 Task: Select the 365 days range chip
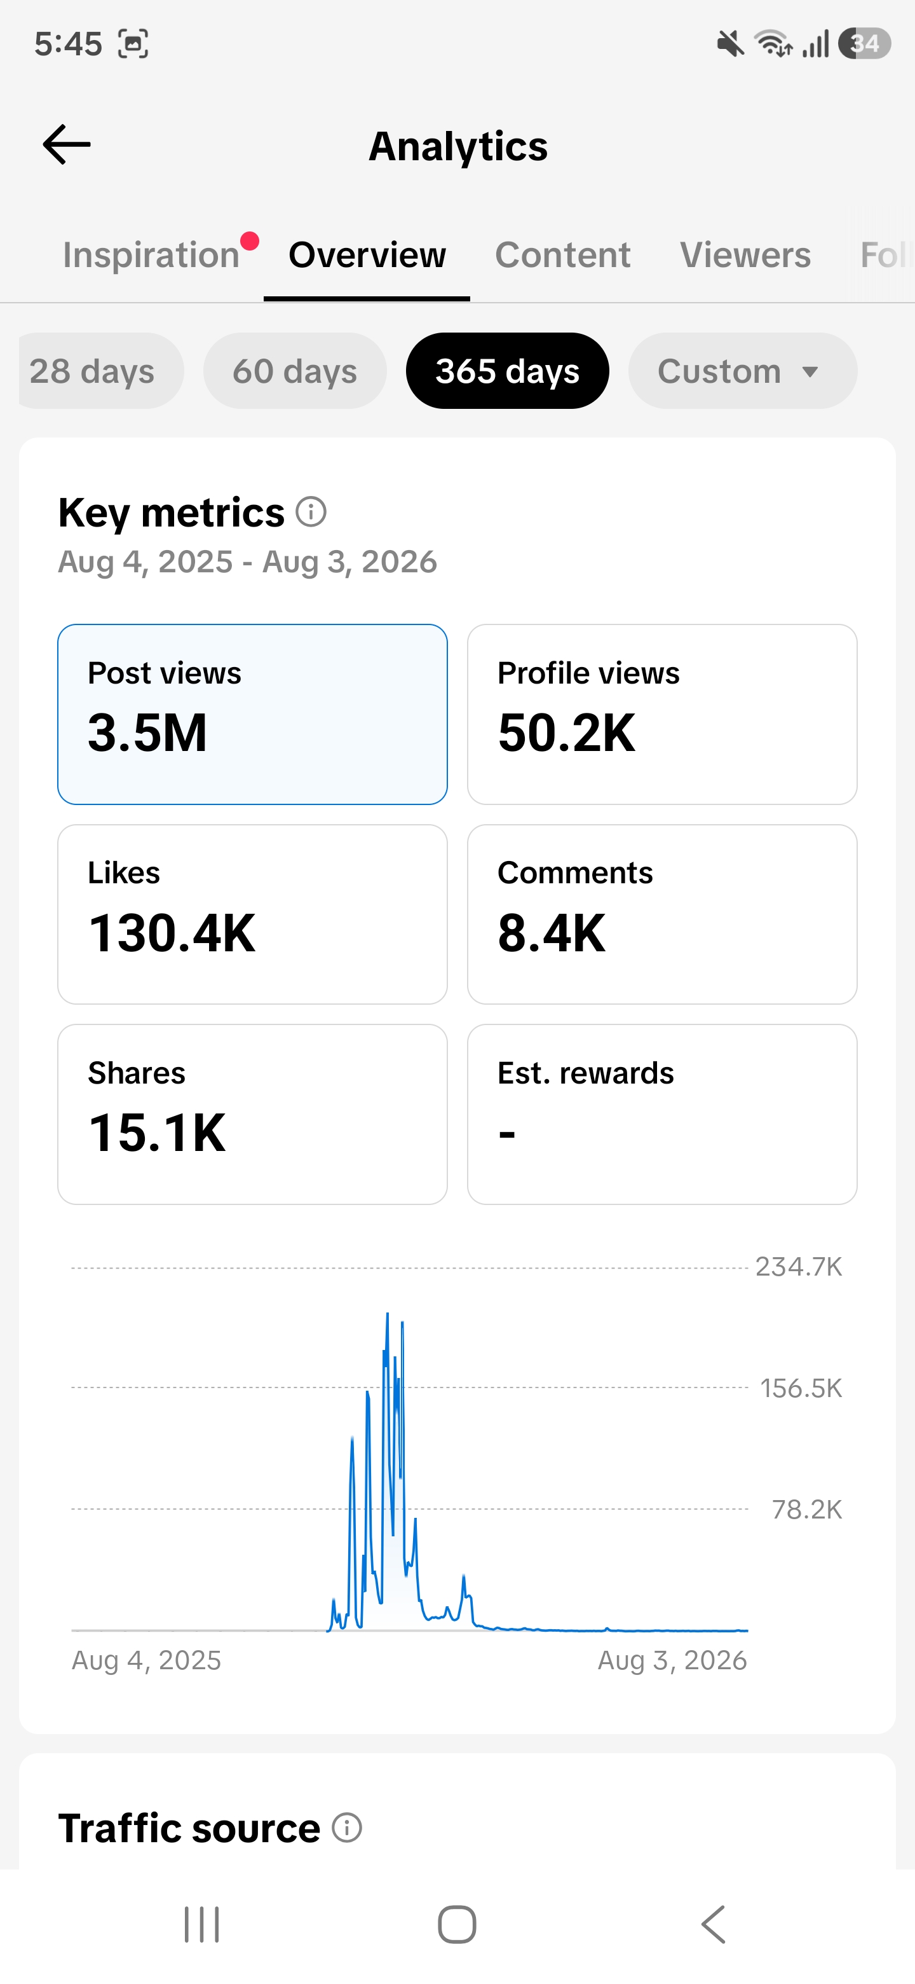(x=507, y=371)
